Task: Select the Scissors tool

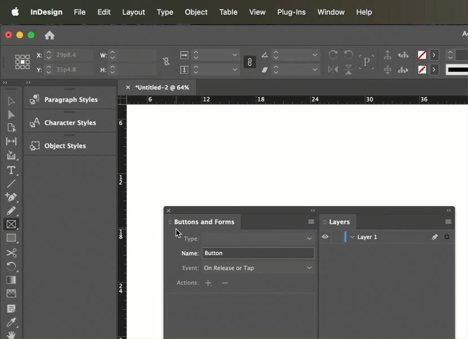Action: 11,253
